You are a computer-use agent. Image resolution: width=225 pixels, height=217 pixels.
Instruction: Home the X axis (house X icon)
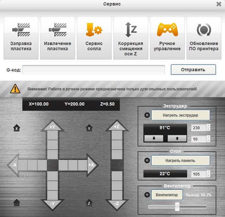(17, 128)
